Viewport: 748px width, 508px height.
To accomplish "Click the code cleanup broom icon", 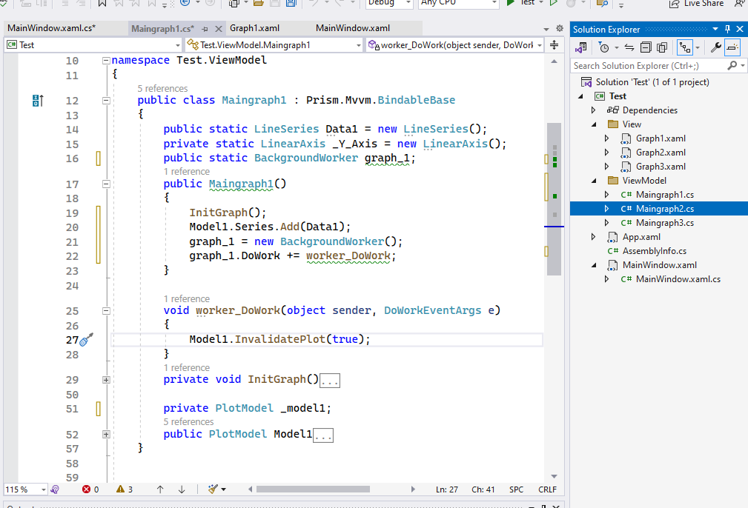I will click(213, 489).
